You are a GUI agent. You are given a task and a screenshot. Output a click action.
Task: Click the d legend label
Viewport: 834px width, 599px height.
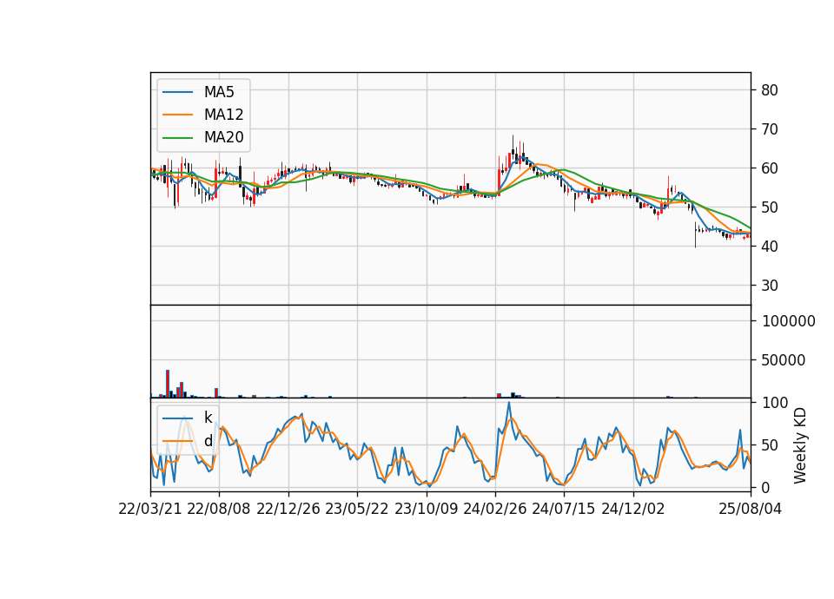click(x=208, y=441)
